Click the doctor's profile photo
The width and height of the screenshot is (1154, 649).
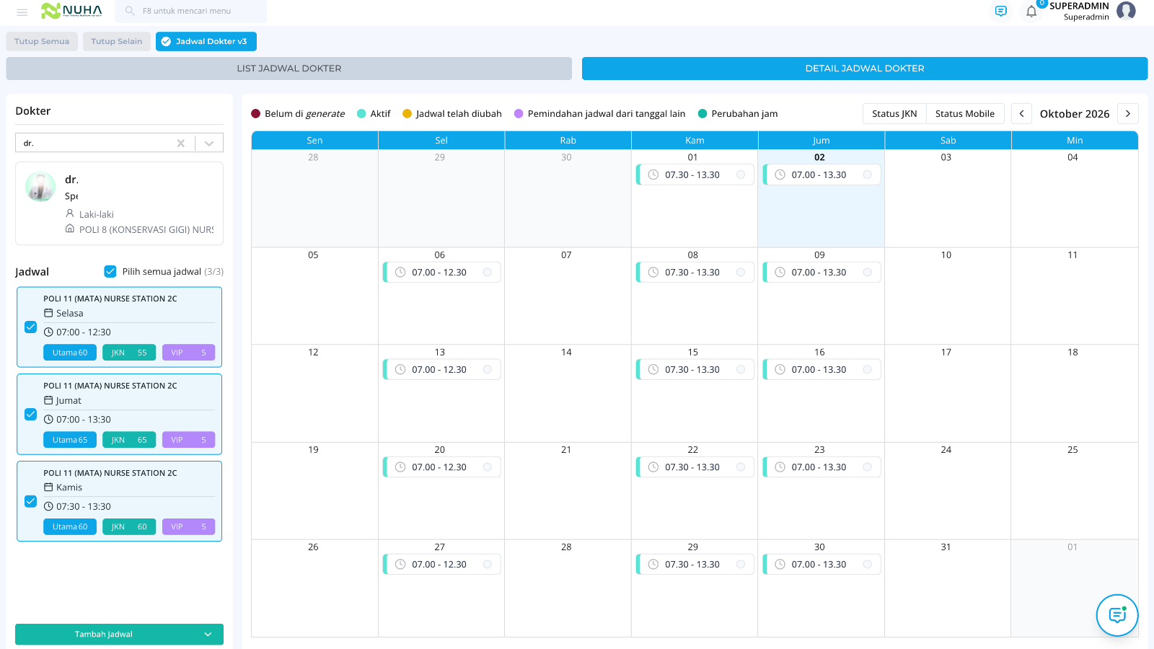tap(40, 187)
